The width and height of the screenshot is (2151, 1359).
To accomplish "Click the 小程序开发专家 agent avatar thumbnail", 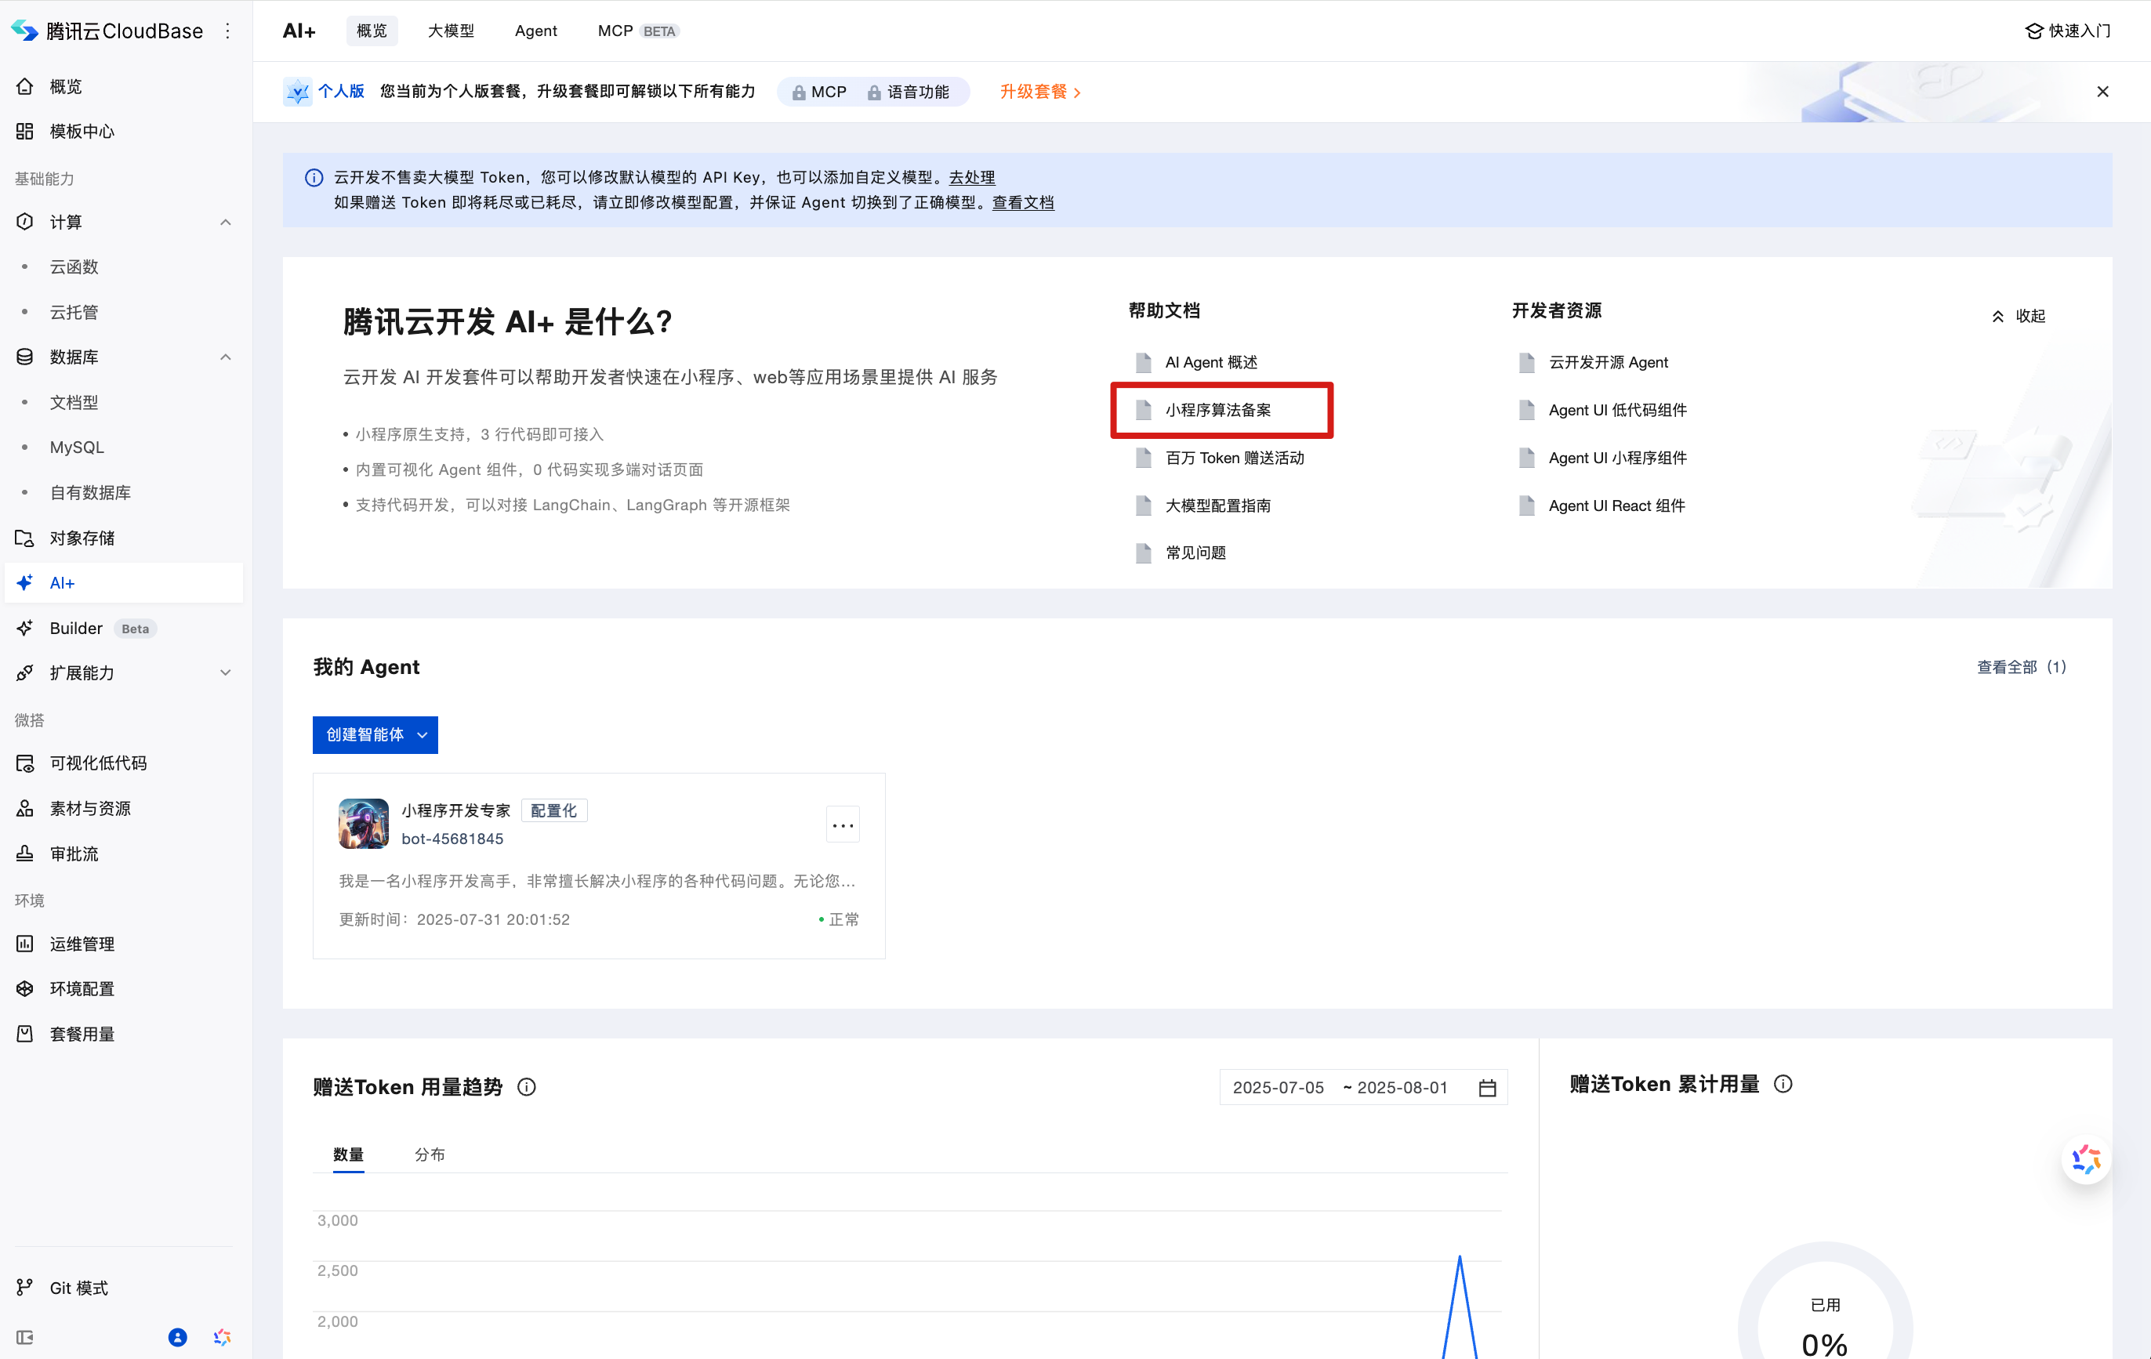I will [364, 823].
